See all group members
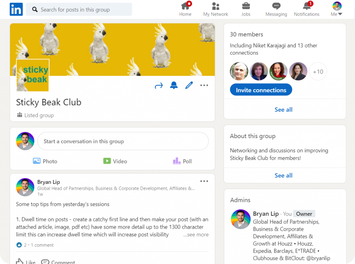 (284, 110)
